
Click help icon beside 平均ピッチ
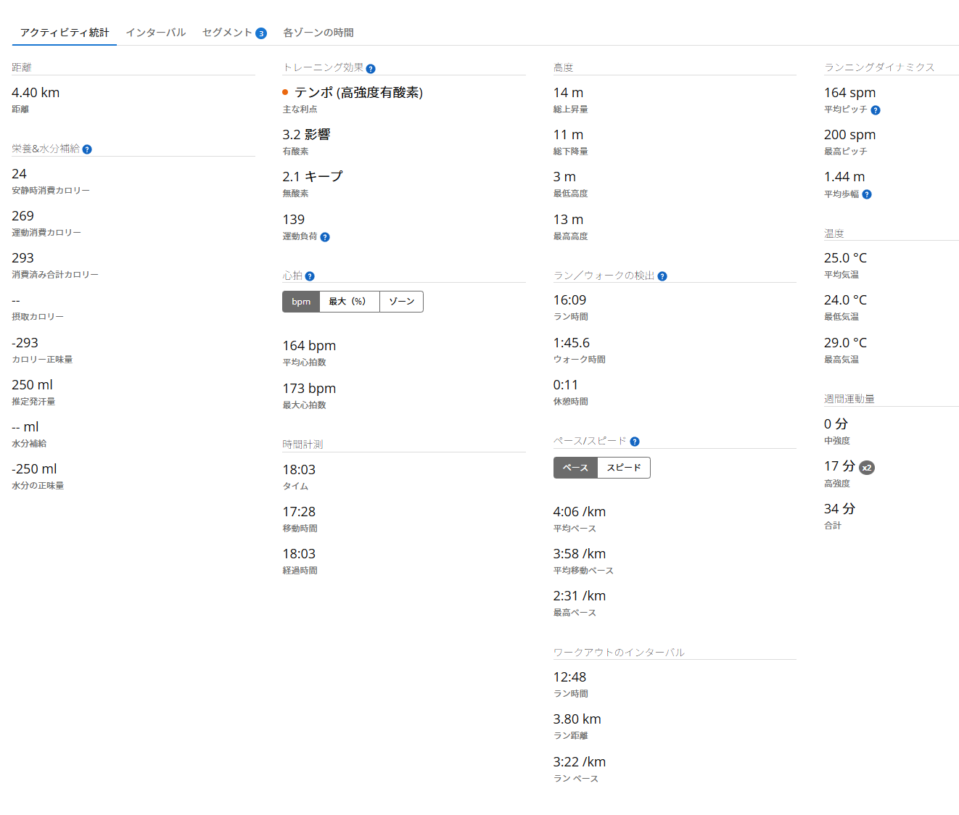[x=876, y=110]
